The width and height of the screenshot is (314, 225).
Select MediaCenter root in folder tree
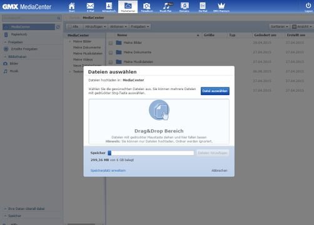click(78, 36)
